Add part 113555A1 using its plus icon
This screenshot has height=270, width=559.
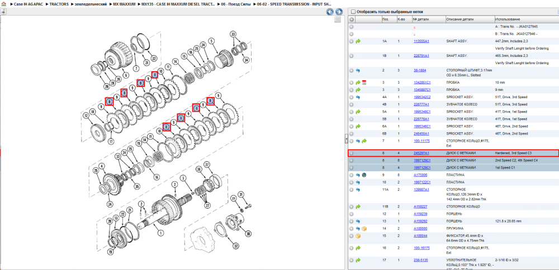pyautogui.click(x=351, y=41)
